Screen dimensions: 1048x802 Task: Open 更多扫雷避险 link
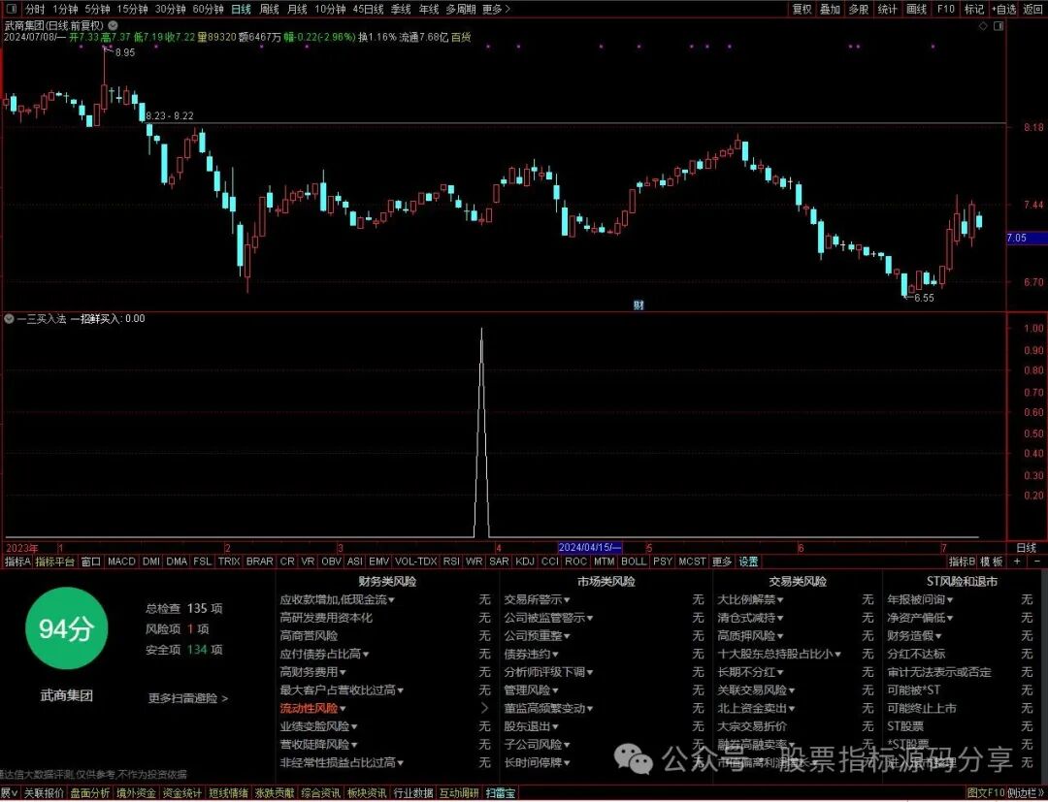188,698
